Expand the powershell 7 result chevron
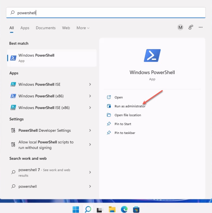 coord(90,172)
